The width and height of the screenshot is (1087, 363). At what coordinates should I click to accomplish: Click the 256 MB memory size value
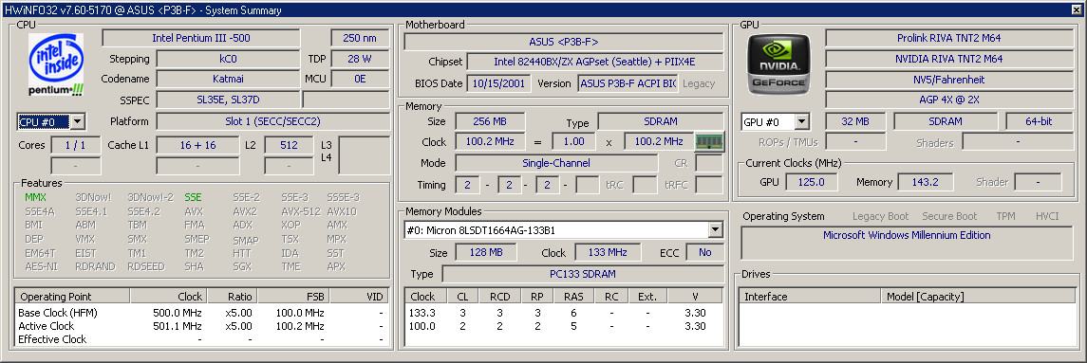(x=490, y=121)
